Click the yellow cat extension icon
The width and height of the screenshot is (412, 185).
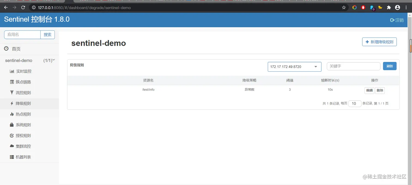pos(380,8)
